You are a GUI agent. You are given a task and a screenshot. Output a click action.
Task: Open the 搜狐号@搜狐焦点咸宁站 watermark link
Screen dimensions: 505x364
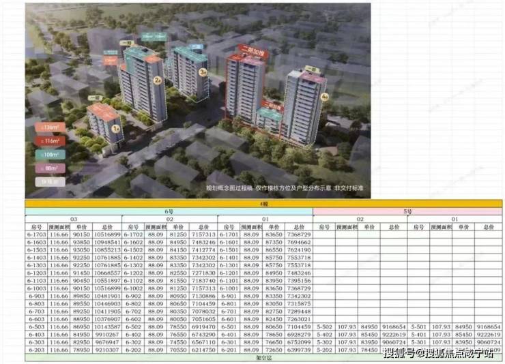[x=442, y=352]
